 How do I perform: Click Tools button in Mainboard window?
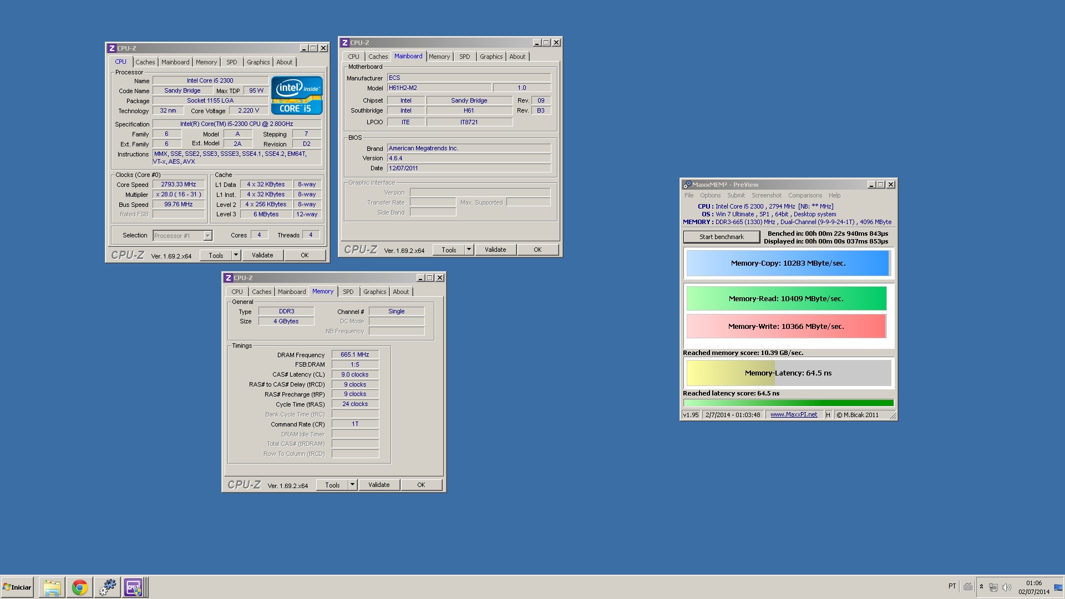pyautogui.click(x=449, y=250)
